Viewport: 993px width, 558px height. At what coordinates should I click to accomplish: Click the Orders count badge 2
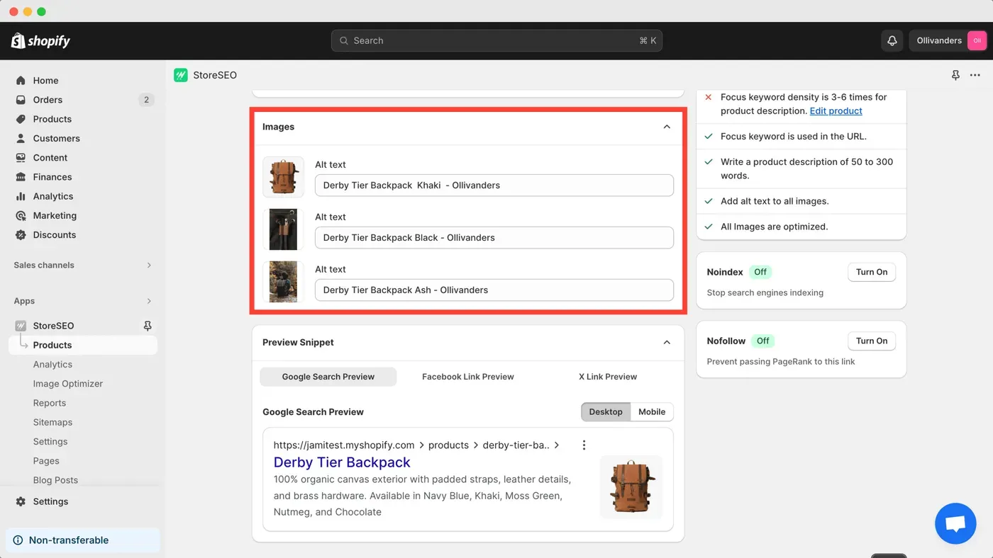coord(146,100)
